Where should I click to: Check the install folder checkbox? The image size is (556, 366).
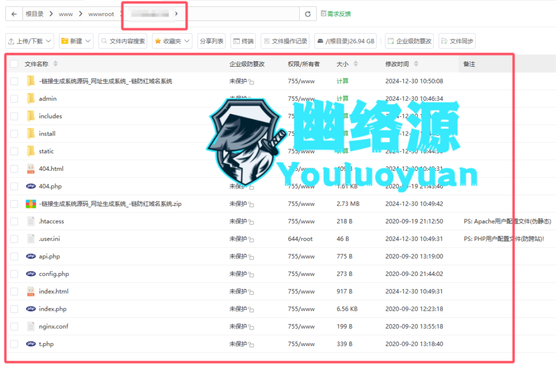coord(14,134)
